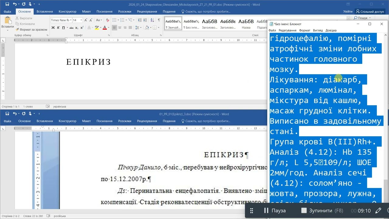Toggle align left paragraph button
Image resolution: width=389 pixels, height=219 pixels.
(115, 27)
